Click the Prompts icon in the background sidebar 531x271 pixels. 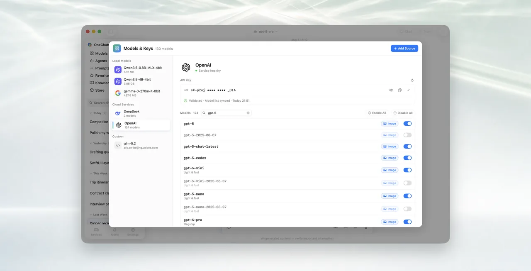click(x=92, y=68)
